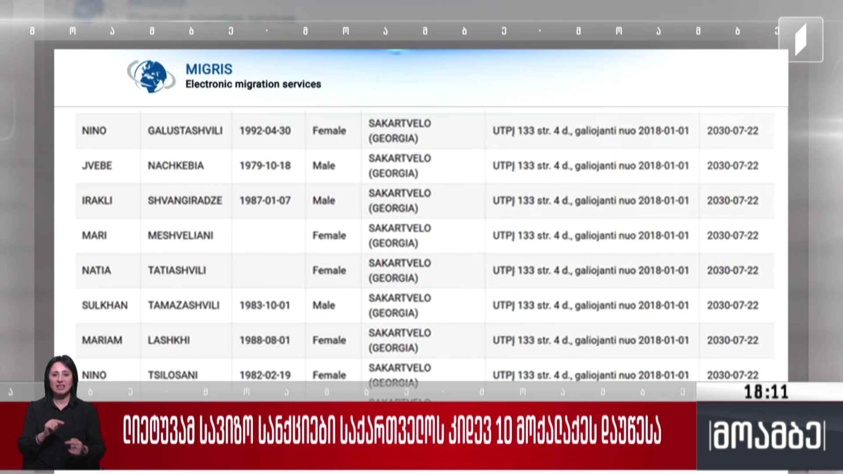Screen dimensions: 843x474
Task: Click Female cell in Lashkhi row
Action: [x=329, y=340]
